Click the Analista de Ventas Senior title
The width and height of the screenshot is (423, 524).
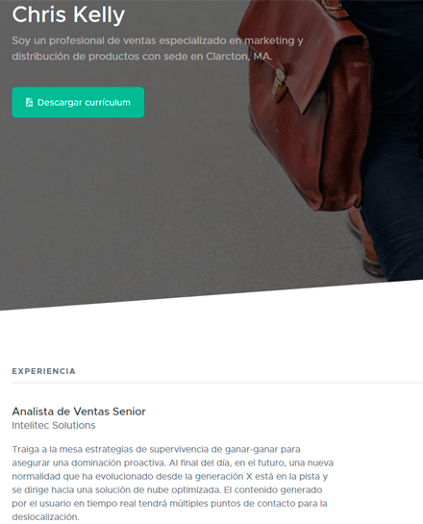coord(79,412)
